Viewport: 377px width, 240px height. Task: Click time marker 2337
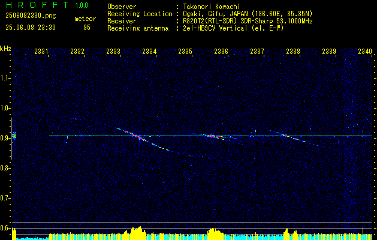tap(257, 51)
